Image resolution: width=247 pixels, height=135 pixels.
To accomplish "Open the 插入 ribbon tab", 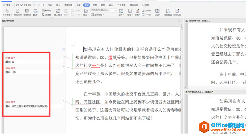I will 58,5.
